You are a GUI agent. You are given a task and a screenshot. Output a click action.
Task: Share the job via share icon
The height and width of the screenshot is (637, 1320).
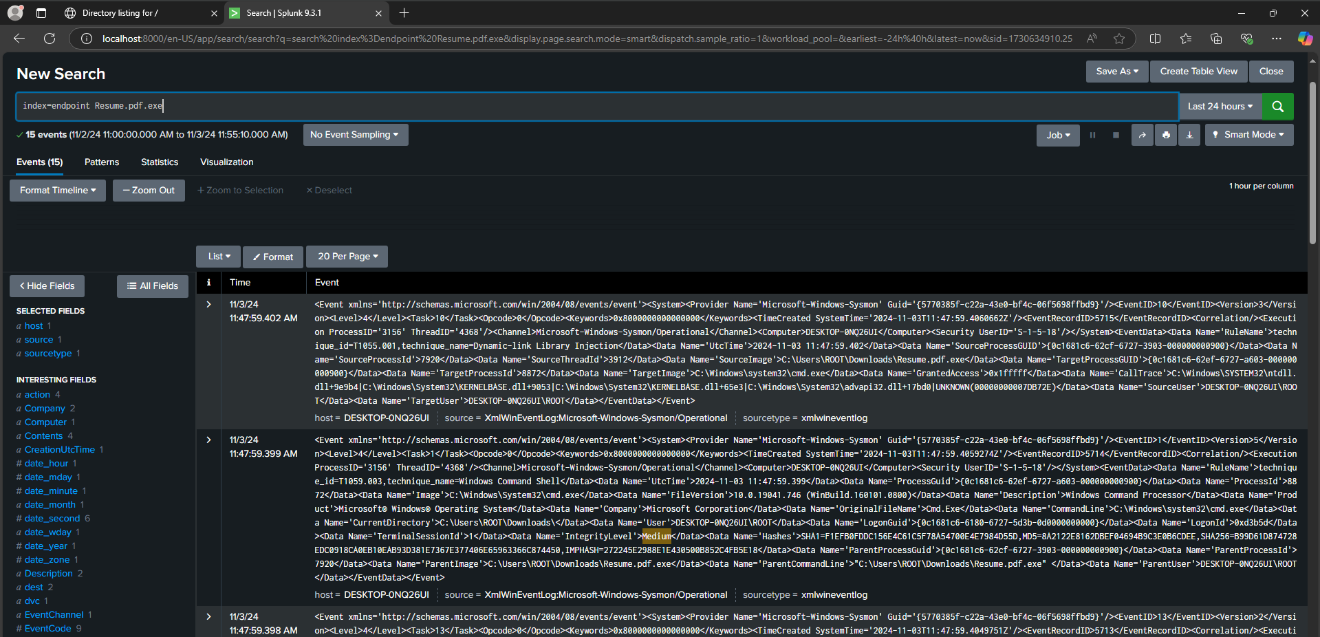pyautogui.click(x=1142, y=135)
